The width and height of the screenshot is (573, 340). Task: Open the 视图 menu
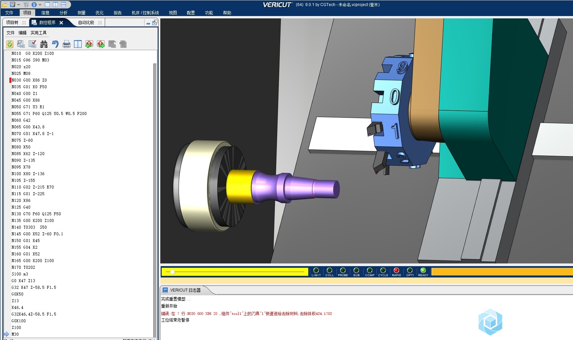point(173,13)
